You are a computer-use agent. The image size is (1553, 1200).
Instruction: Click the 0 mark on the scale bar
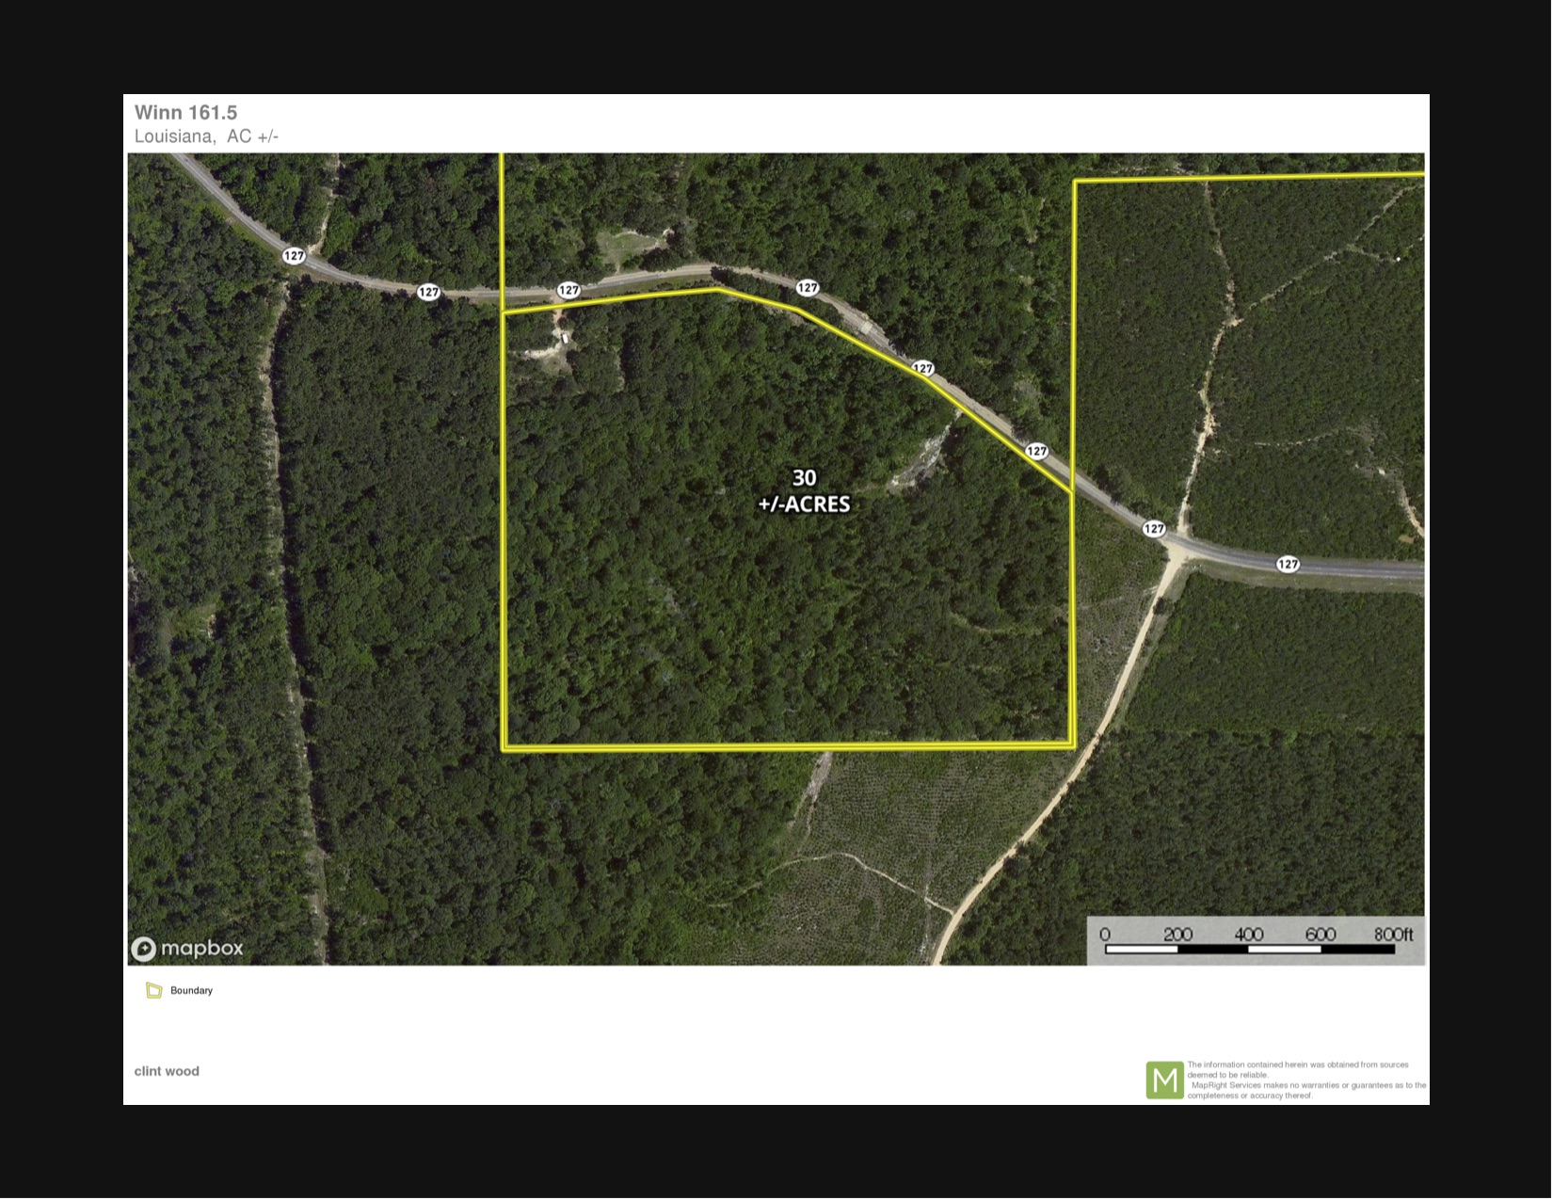point(1105,935)
